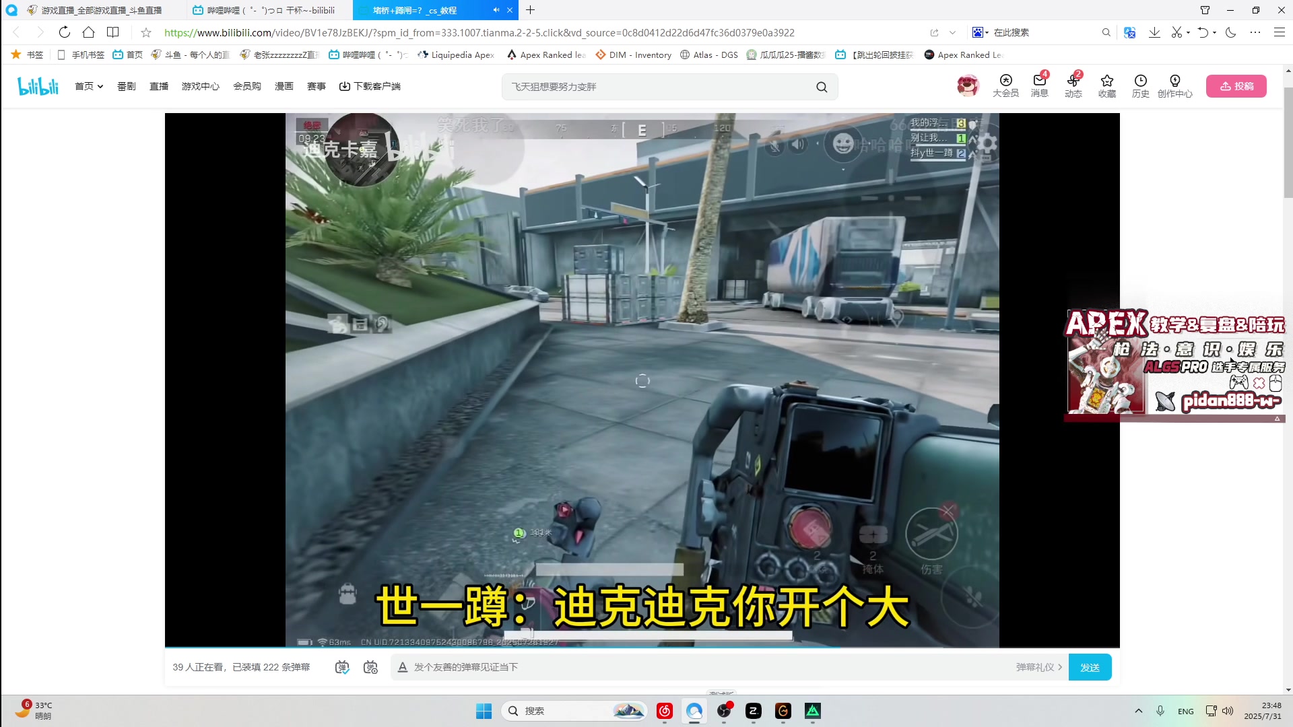
Task: Bookmark this page with the star icon
Action: [146, 32]
